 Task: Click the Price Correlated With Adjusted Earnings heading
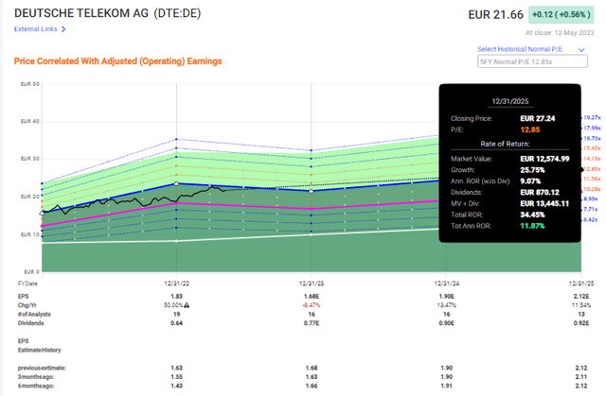click(x=117, y=61)
